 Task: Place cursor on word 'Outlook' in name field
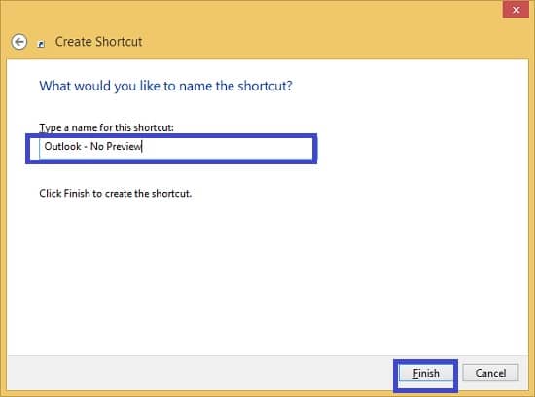click(63, 147)
